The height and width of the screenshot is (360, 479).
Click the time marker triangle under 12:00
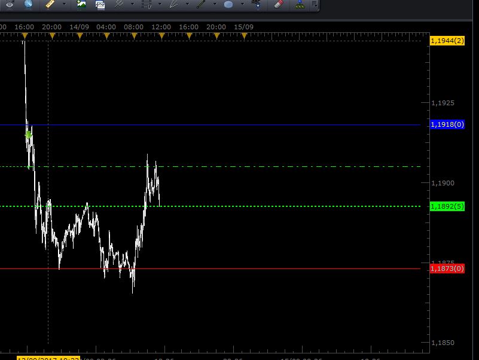[x=161, y=36]
